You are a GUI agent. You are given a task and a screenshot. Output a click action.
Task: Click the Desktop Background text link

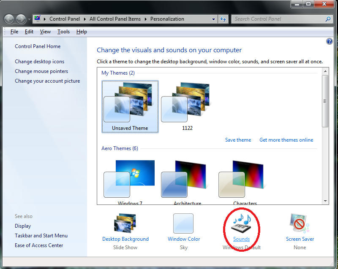[125, 239]
